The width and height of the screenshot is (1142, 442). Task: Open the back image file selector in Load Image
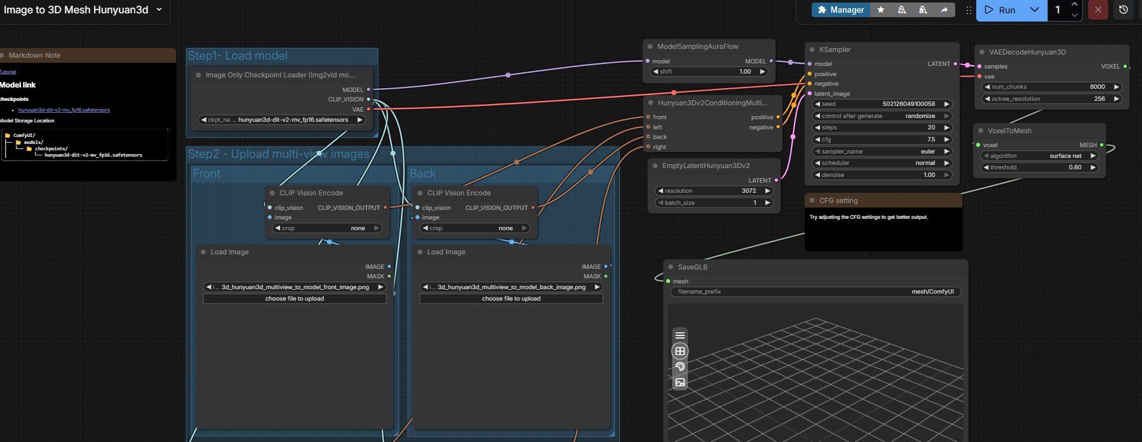pyautogui.click(x=511, y=287)
